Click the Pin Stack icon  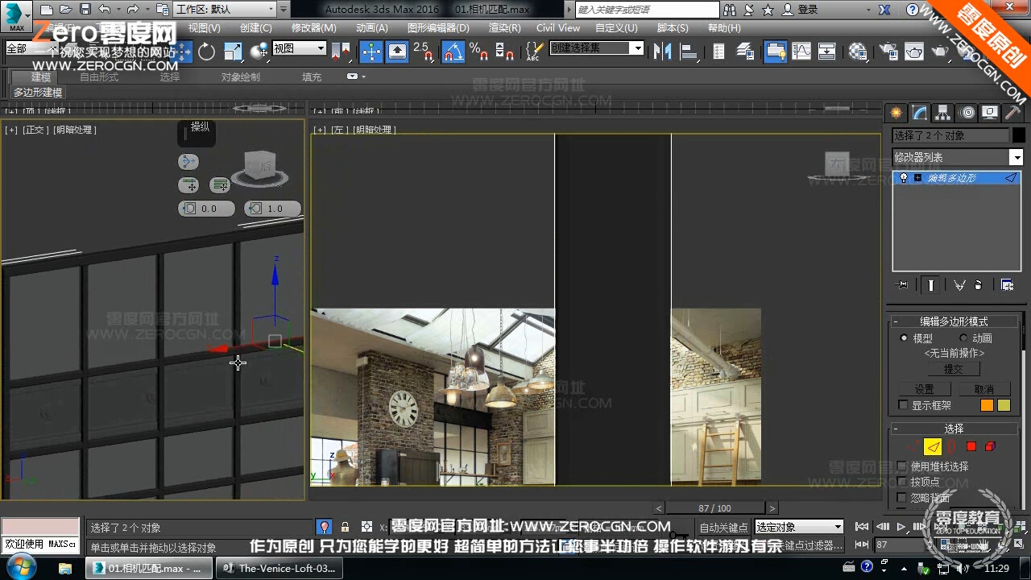click(x=901, y=285)
